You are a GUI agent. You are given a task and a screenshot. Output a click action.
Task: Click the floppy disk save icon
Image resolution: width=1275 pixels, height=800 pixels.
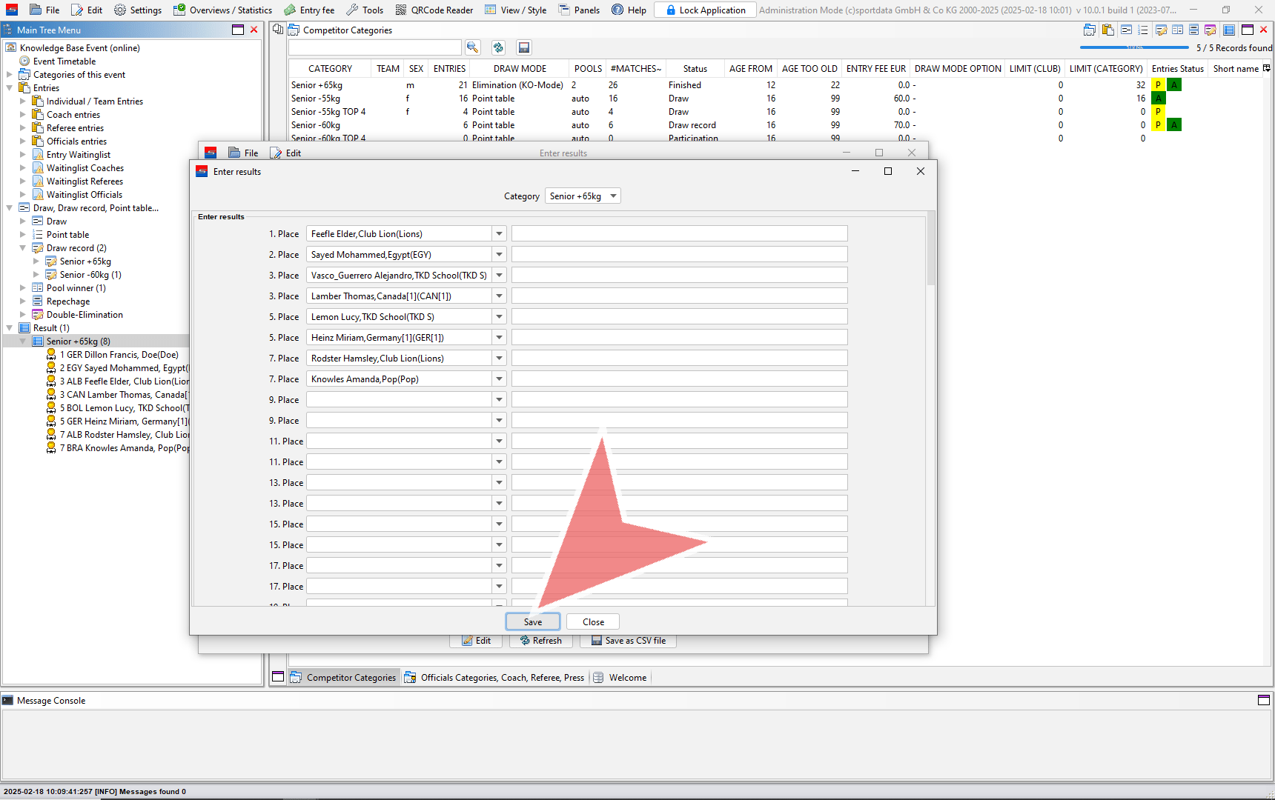[x=523, y=47]
